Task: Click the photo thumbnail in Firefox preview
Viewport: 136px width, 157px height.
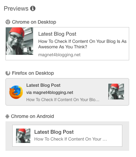Action: click(116, 92)
